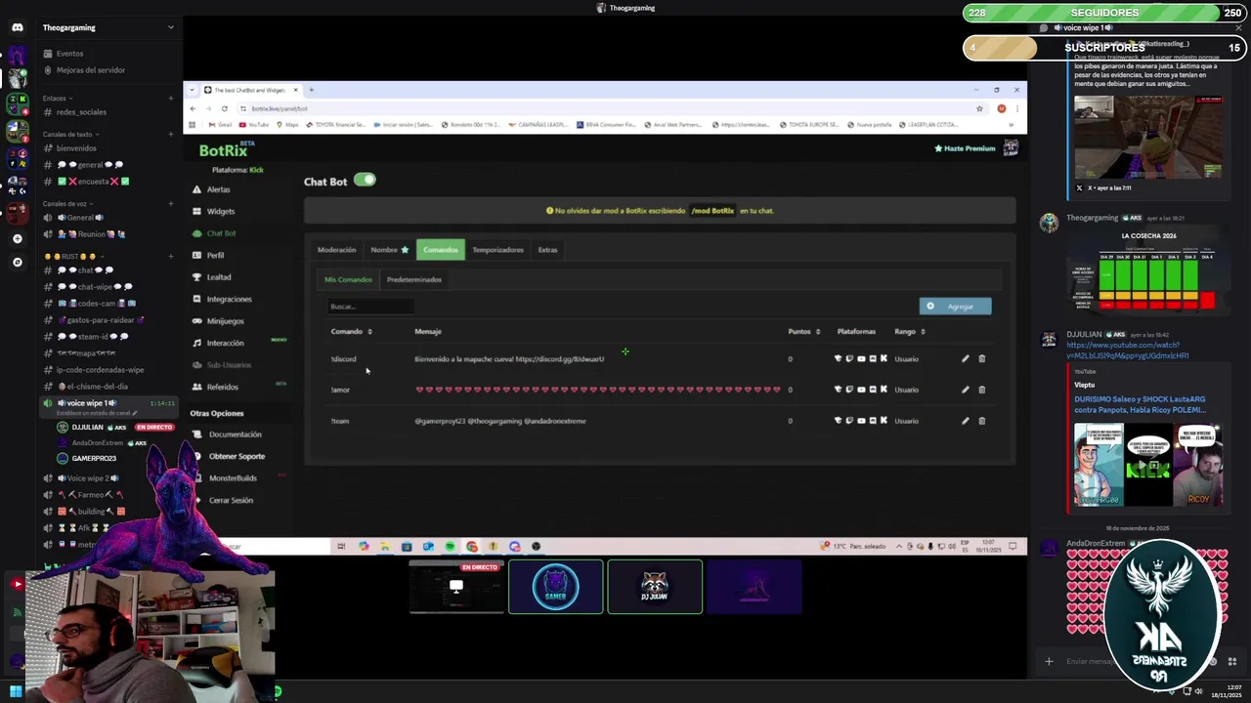Switch to Temporizadores tab

click(497, 250)
